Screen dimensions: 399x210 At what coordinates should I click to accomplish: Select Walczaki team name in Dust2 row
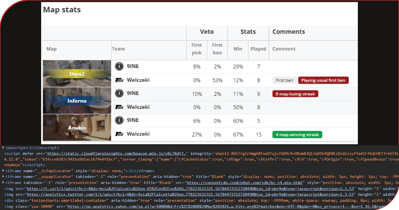coord(138,80)
